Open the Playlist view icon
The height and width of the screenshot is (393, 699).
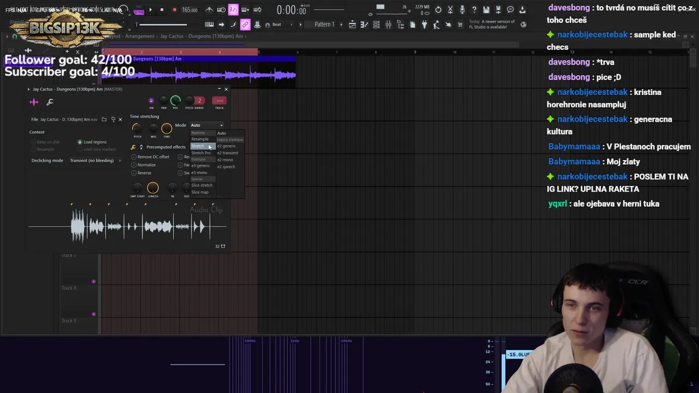(x=352, y=25)
